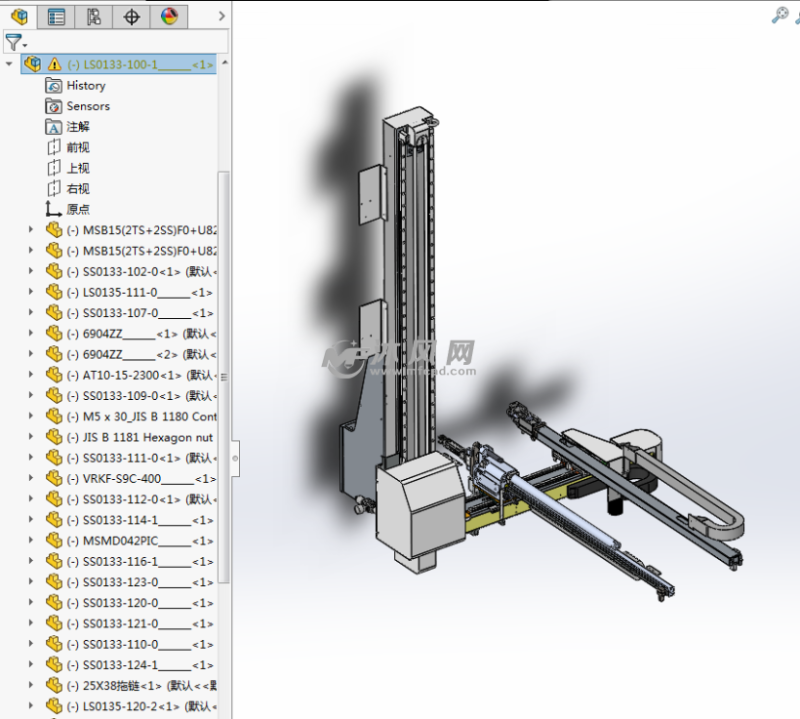Click the tree scrollbar up arrow

(x=224, y=63)
